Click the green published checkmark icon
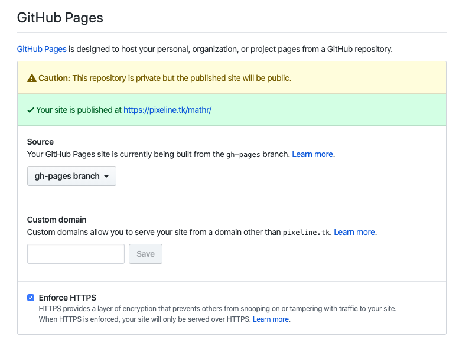 pyautogui.click(x=31, y=110)
